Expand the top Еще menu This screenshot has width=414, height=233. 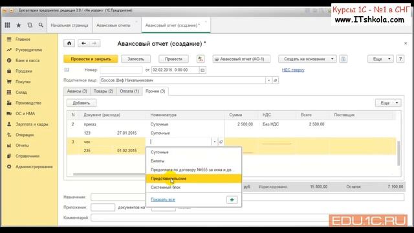click(x=380, y=59)
